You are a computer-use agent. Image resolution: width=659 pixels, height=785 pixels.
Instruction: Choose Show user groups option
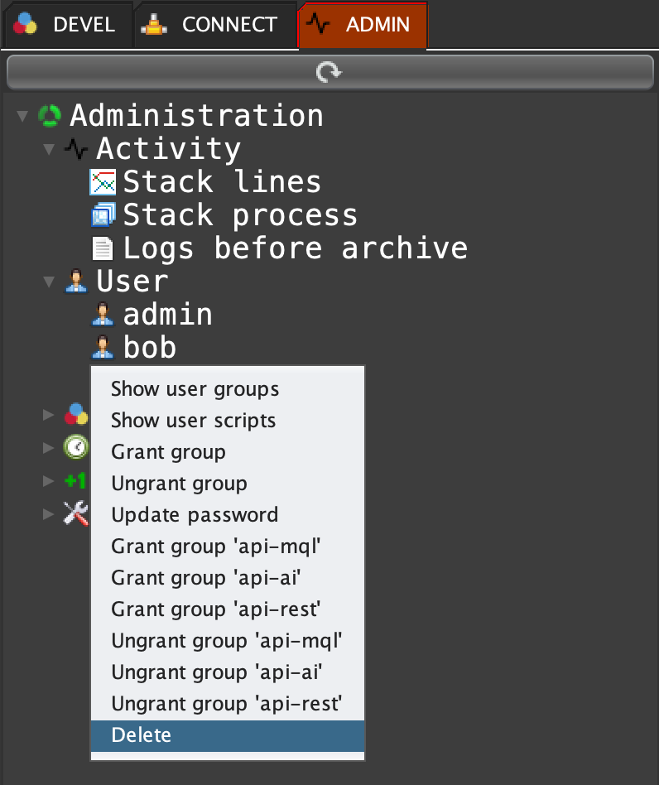tap(195, 389)
